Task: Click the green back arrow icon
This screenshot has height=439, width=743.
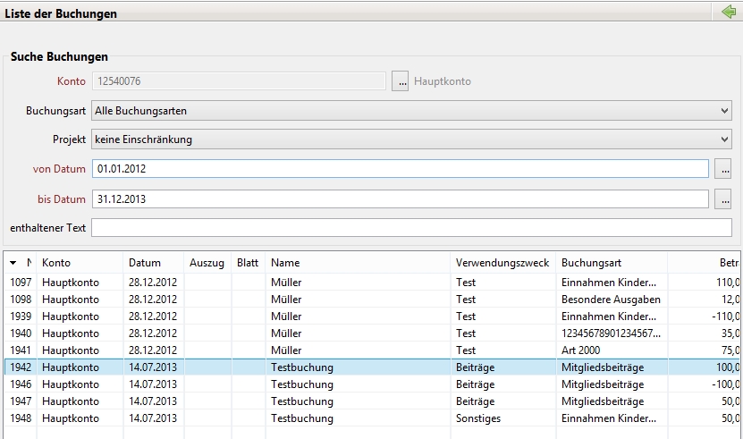Action: coord(728,13)
